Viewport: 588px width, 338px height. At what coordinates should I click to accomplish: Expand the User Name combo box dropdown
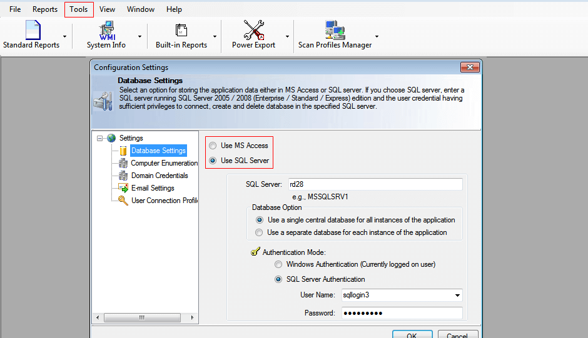457,296
